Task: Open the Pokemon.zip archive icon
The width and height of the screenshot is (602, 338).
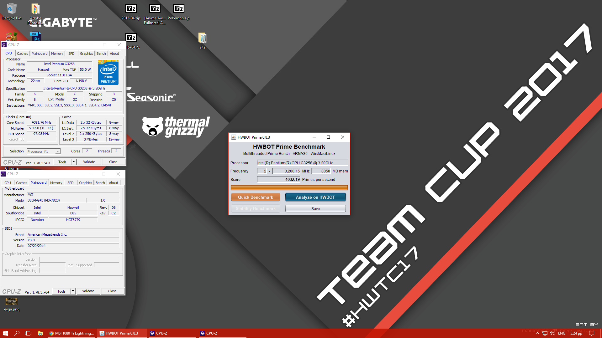Action: [x=178, y=12]
